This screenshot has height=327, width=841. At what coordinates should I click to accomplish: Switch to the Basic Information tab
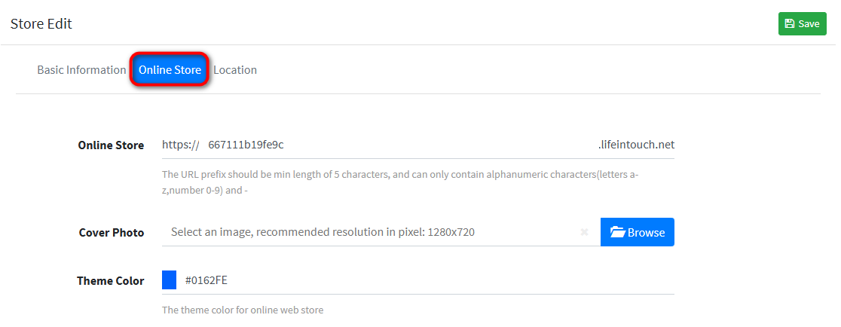(x=81, y=70)
